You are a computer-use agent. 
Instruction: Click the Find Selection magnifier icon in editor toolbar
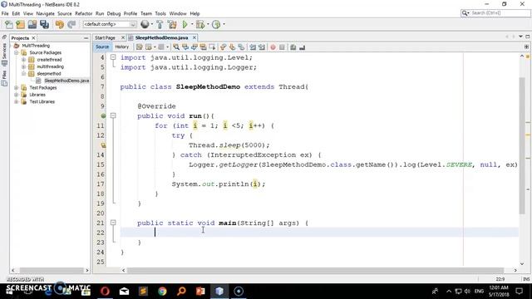176,47
